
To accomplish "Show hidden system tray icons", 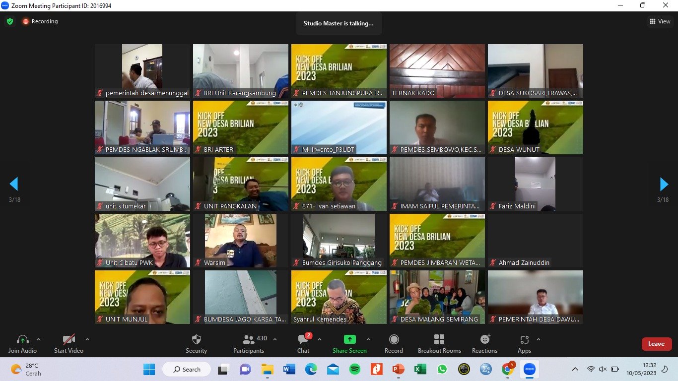I will 575,369.
